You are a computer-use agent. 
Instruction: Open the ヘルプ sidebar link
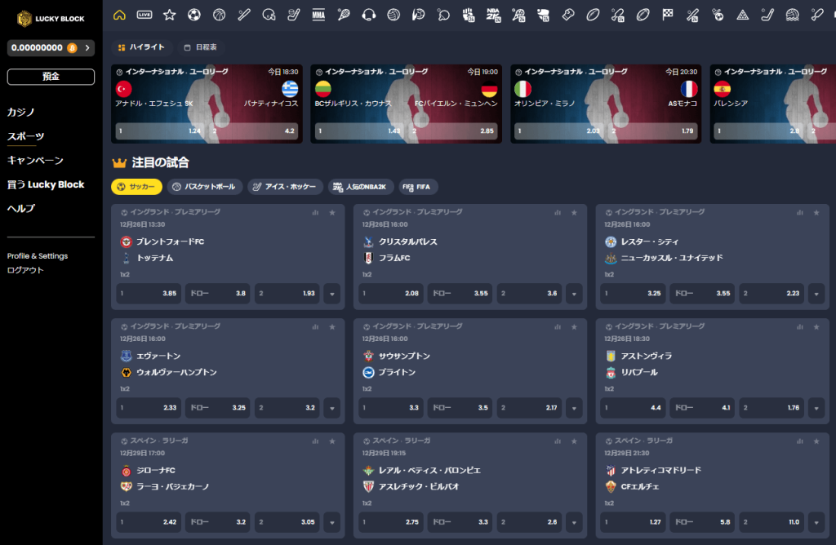pyautogui.click(x=20, y=208)
